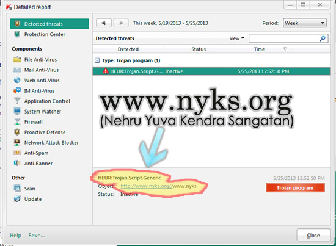Click the Kaspersky logo in title bar
336x246 pixels.
[9, 7]
